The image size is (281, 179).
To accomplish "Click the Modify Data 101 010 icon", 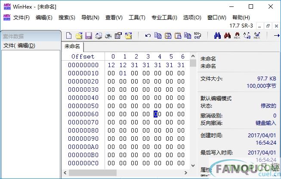I will (x=198, y=35).
